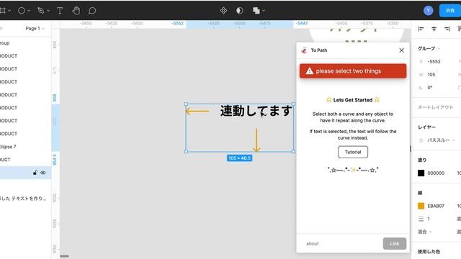
Task: Click the align right icon
Action: [x=447, y=29]
